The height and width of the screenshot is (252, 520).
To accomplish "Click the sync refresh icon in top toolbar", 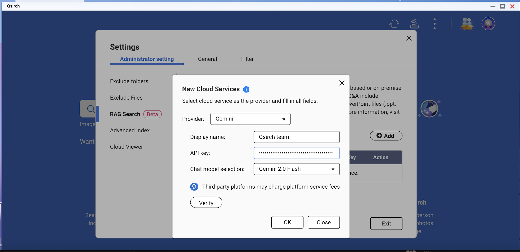I will point(394,24).
